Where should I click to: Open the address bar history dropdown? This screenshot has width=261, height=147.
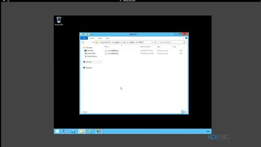(x=152, y=42)
